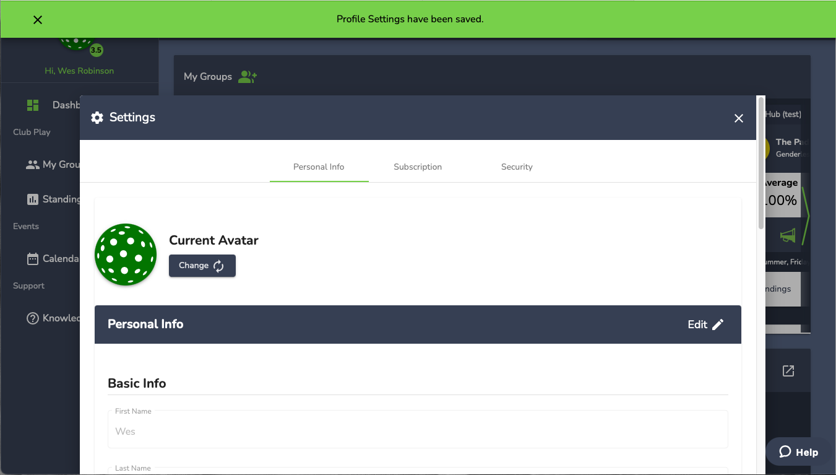Viewport: 836px width, 475px height.
Task: Switch to the Subscription tab
Action: coord(418,167)
